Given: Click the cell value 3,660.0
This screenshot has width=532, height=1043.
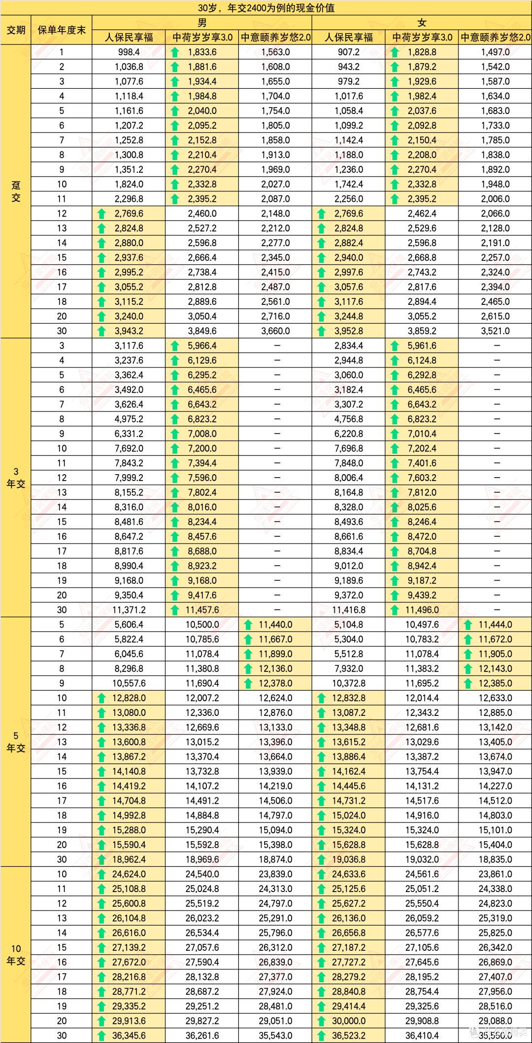Looking at the screenshot, I should 275,332.
